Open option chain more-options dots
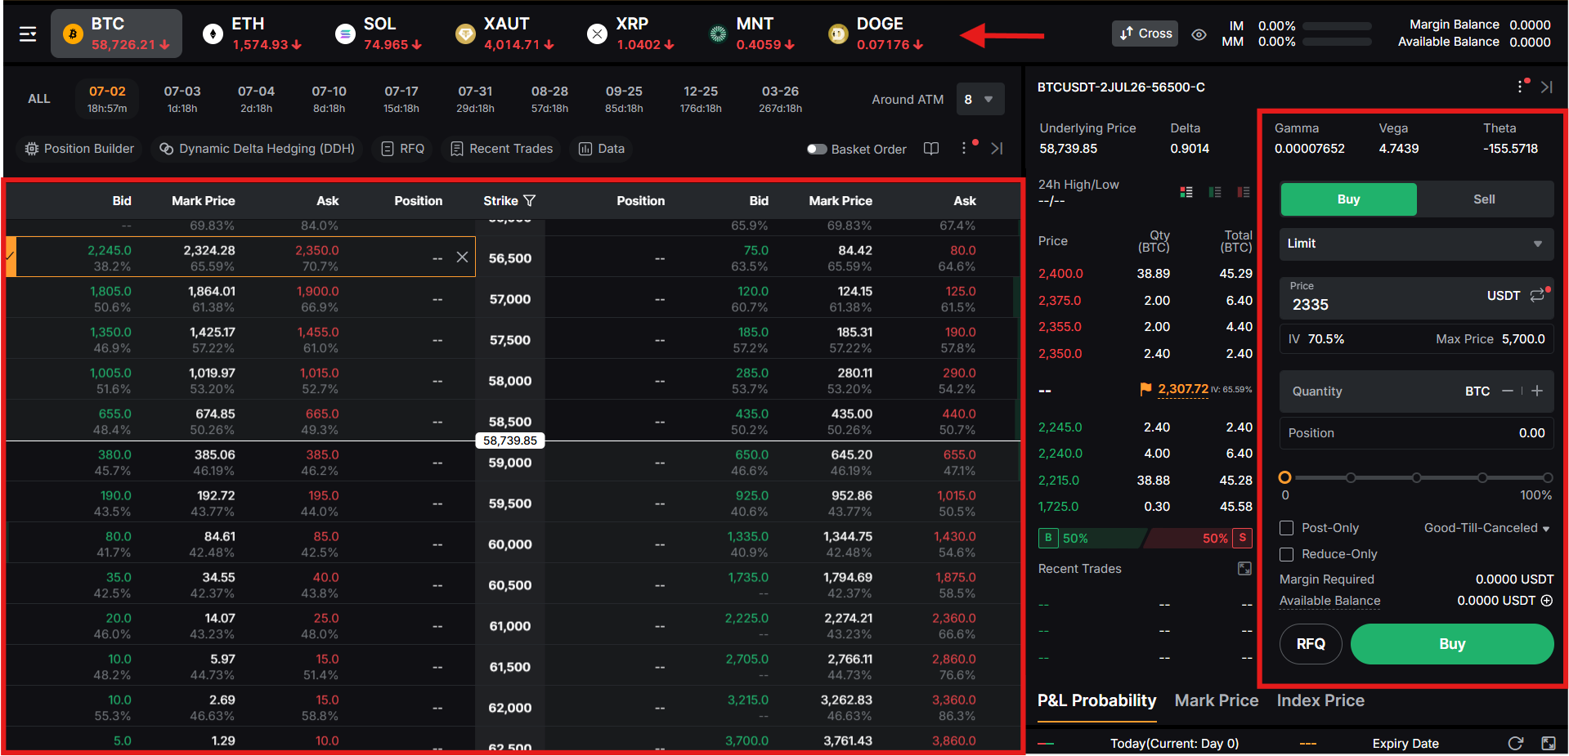Screen dimensions: 1569x756 coord(964,148)
